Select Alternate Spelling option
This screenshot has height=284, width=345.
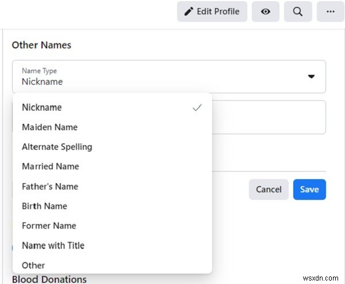point(57,146)
